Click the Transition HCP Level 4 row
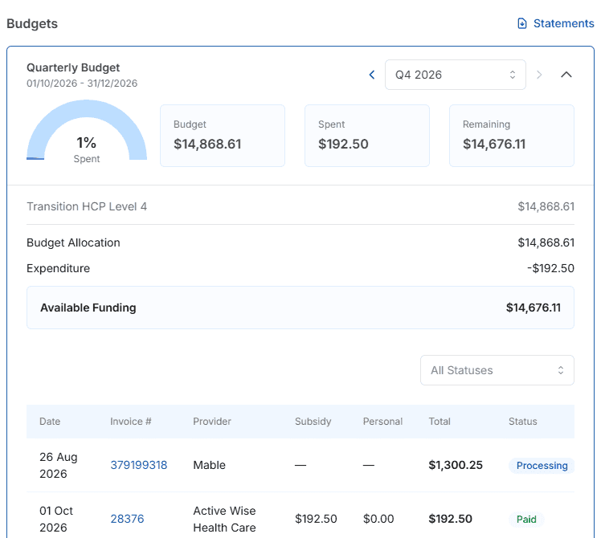Viewport: 601px width, 538px height. point(300,206)
